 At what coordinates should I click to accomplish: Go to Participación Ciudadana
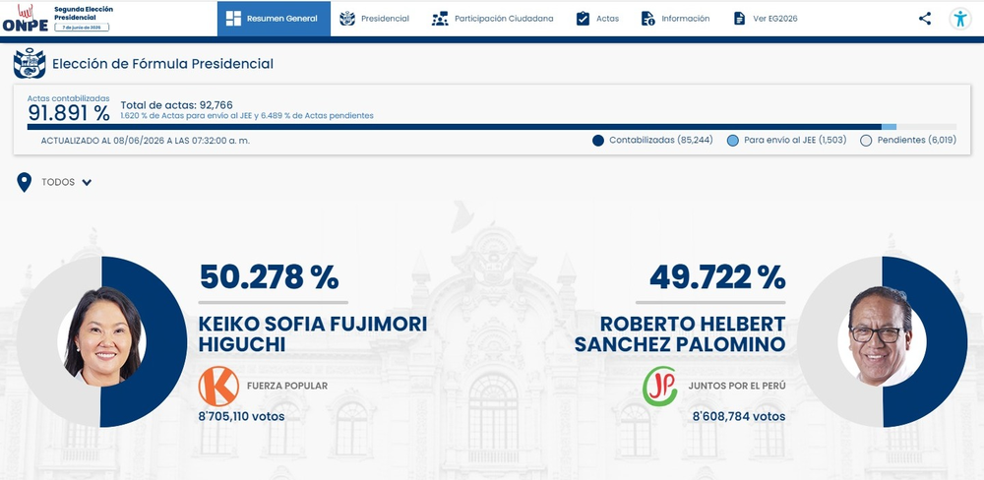(492, 19)
